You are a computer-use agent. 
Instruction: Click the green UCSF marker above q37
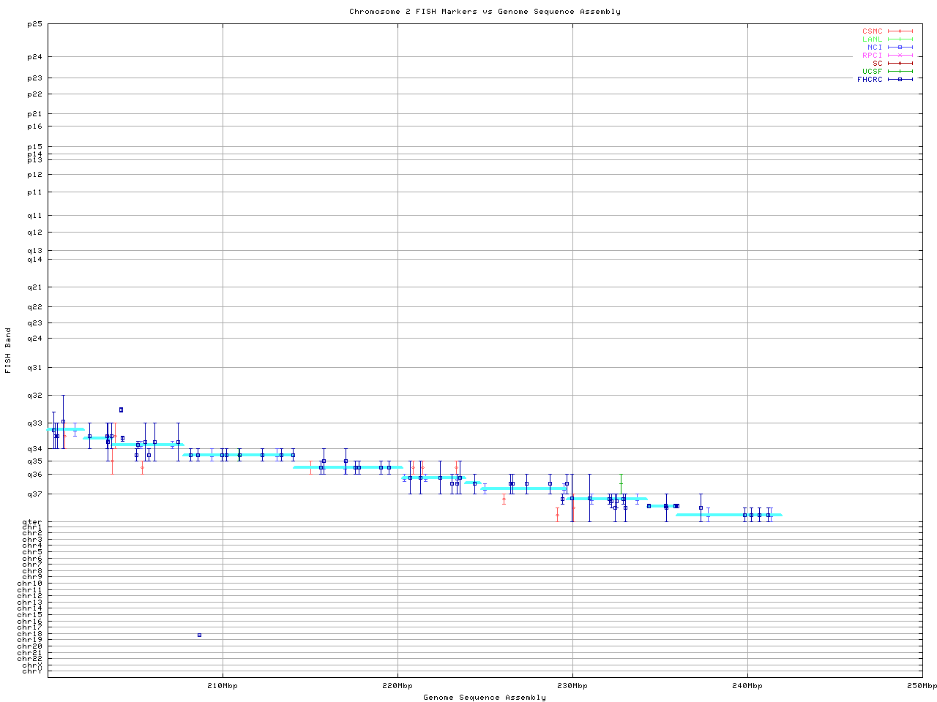pyautogui.click(x=621, y=483)
